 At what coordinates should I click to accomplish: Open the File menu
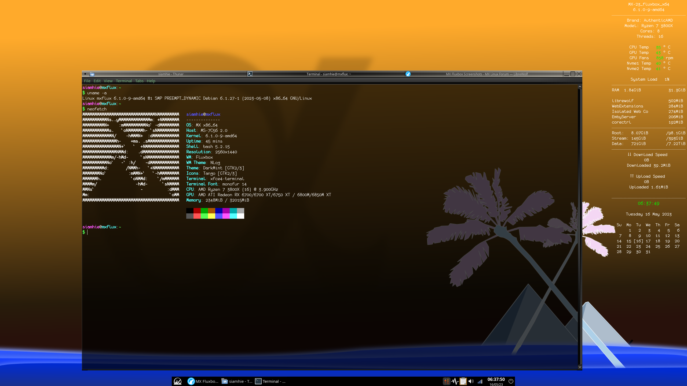tap(87, 81)
